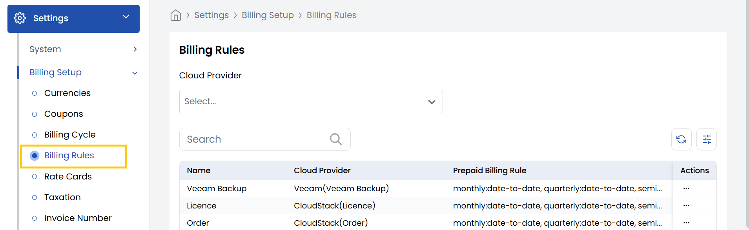Click the home icon in breadcrumb
749x230 pixels.
point(176,15)
